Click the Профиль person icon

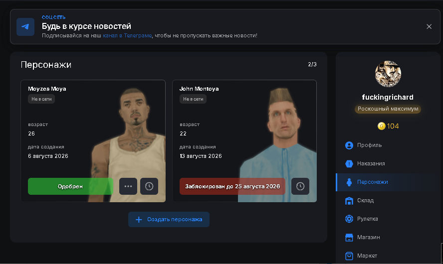click(349, 145)
